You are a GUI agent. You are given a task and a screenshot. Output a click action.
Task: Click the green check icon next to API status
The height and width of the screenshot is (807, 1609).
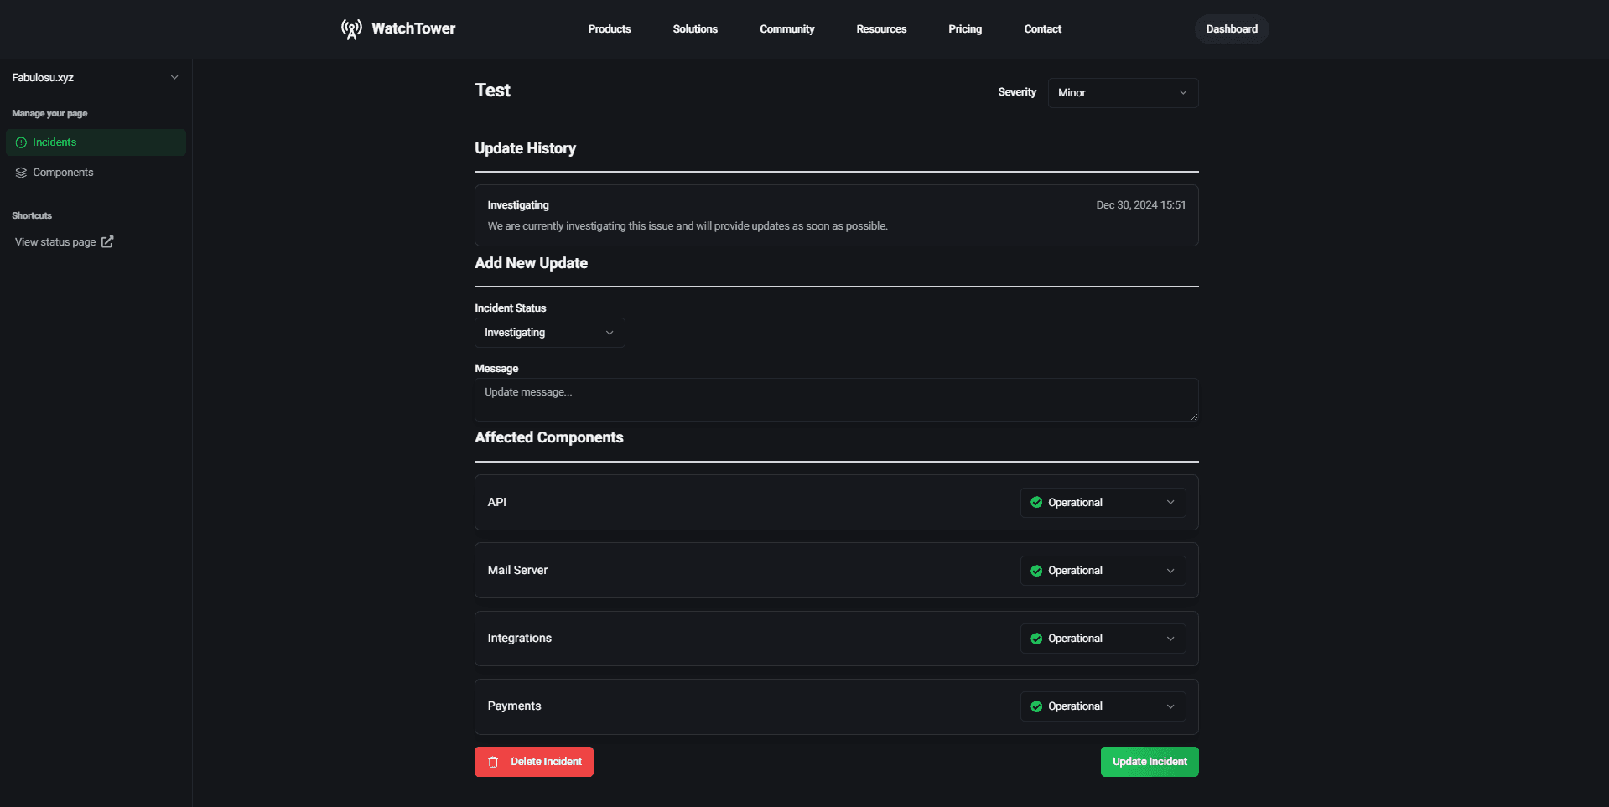click(1035, 502)
